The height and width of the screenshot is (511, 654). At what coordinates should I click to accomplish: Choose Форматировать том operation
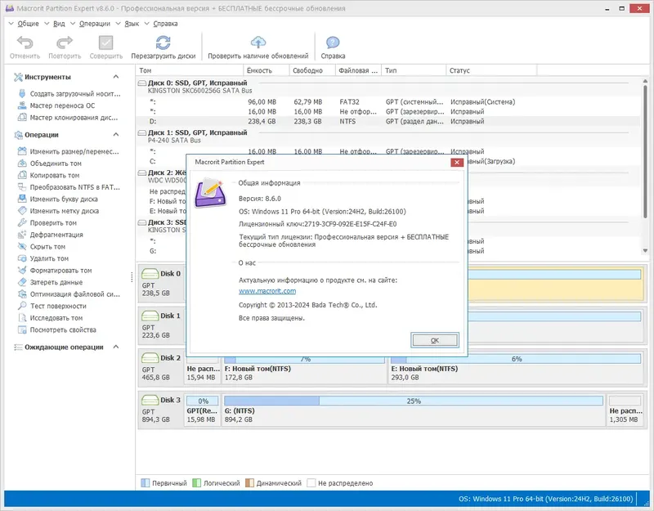[55, 271]
